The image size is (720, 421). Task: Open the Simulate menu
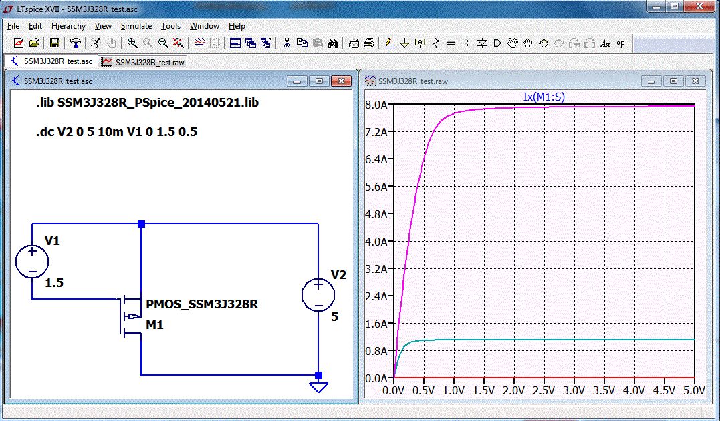pyautogui.click(x=136, y=26)
